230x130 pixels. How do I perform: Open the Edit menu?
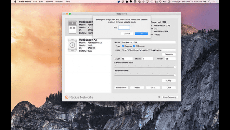(x=41, y=2)
